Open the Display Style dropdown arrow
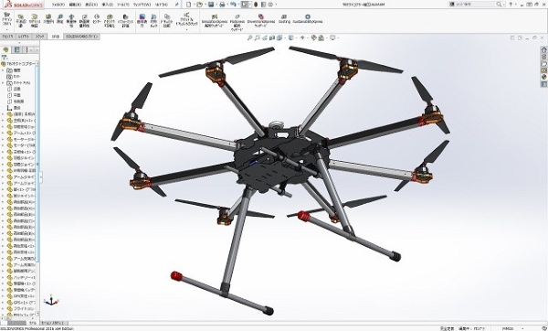Image resolution: width=548 pixels, height=331 pixels. coord(295,37)
